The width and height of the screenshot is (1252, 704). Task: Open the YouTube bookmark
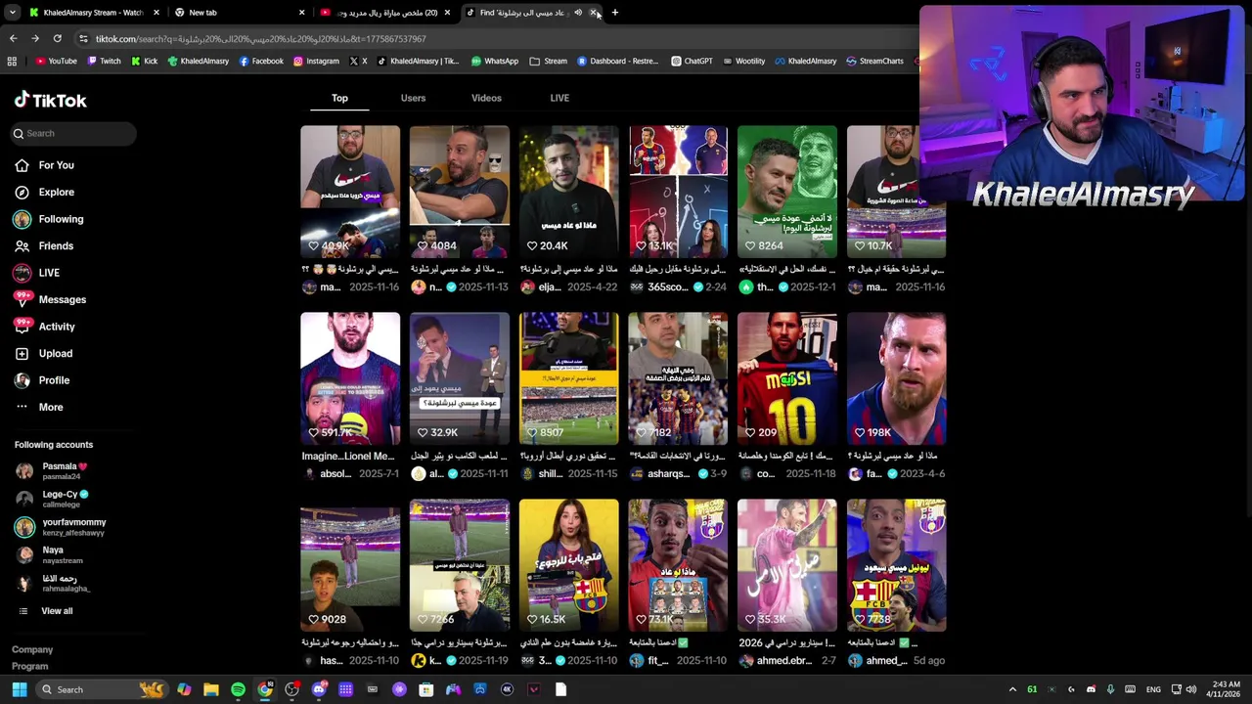click(x=56, y=61)
